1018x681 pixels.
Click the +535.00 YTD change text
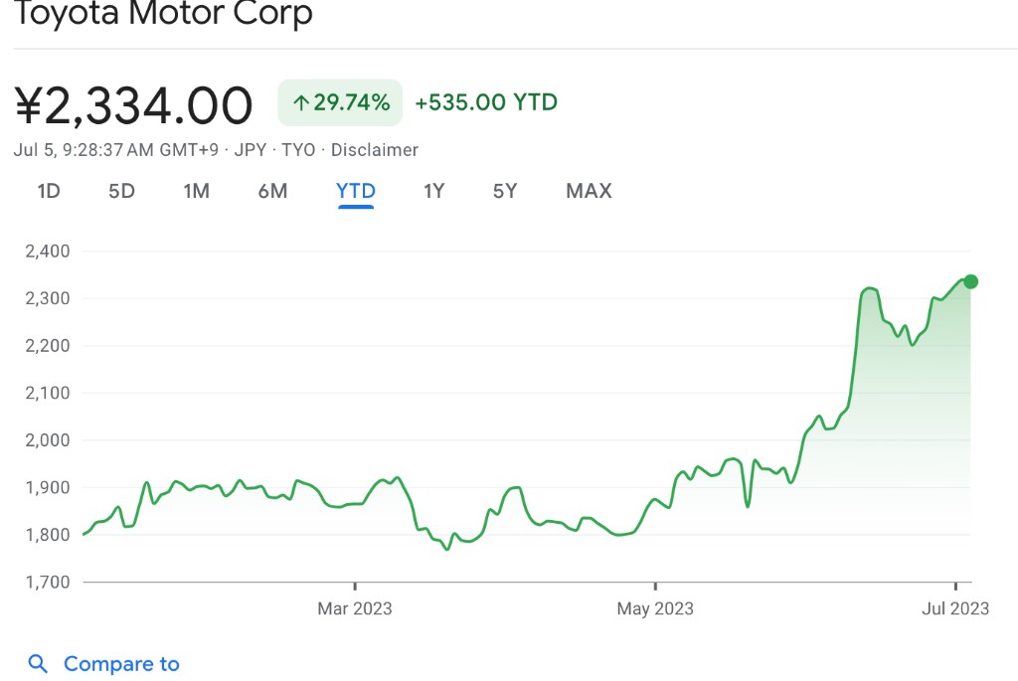[x=486, y=102]
